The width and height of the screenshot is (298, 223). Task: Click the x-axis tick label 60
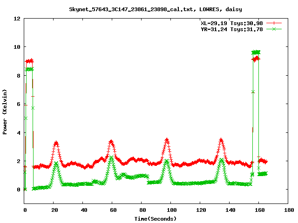coord(113,210)
